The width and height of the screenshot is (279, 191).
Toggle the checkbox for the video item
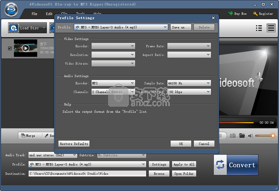(10, 48)
